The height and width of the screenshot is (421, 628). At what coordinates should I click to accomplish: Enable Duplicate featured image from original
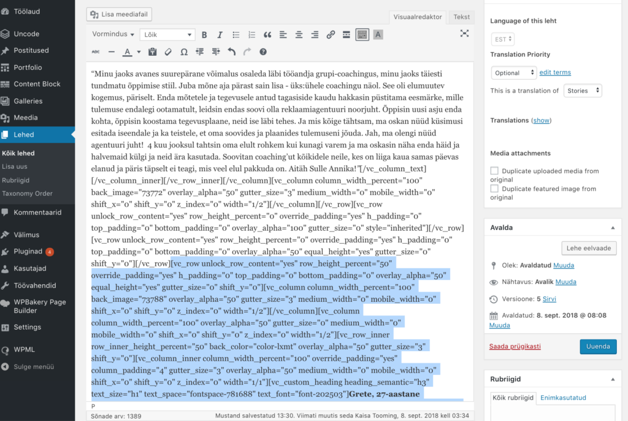(495, 188)
